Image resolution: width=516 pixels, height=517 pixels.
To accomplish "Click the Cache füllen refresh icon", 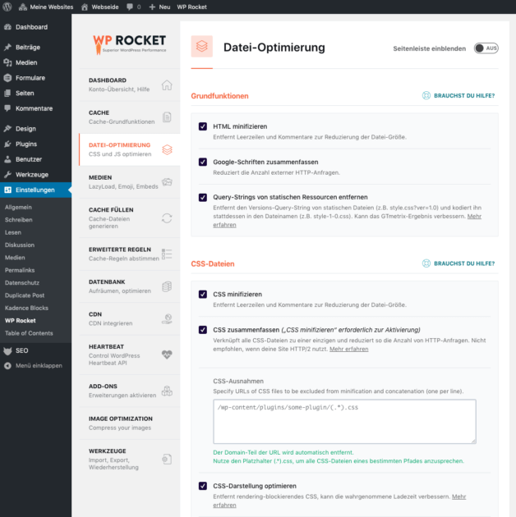I will click(167, 218).
